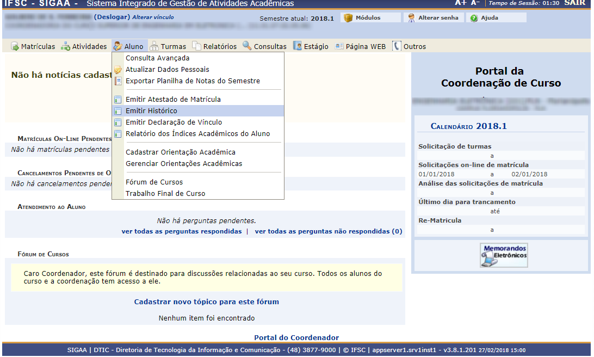Click the Matrículas menu icon
This screenshot has height=357, width=594.
pos(15,46)
